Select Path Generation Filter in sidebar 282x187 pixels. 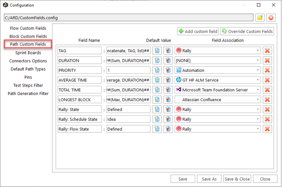click(x=28, y=94)
